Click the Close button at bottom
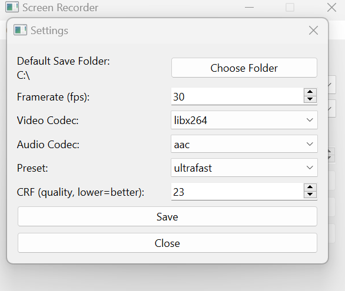This screenshot has height=291, width=345. tap(167, 243)
